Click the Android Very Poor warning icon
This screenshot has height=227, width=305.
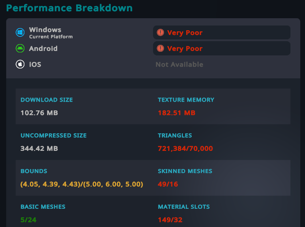(x=160, y=48)
